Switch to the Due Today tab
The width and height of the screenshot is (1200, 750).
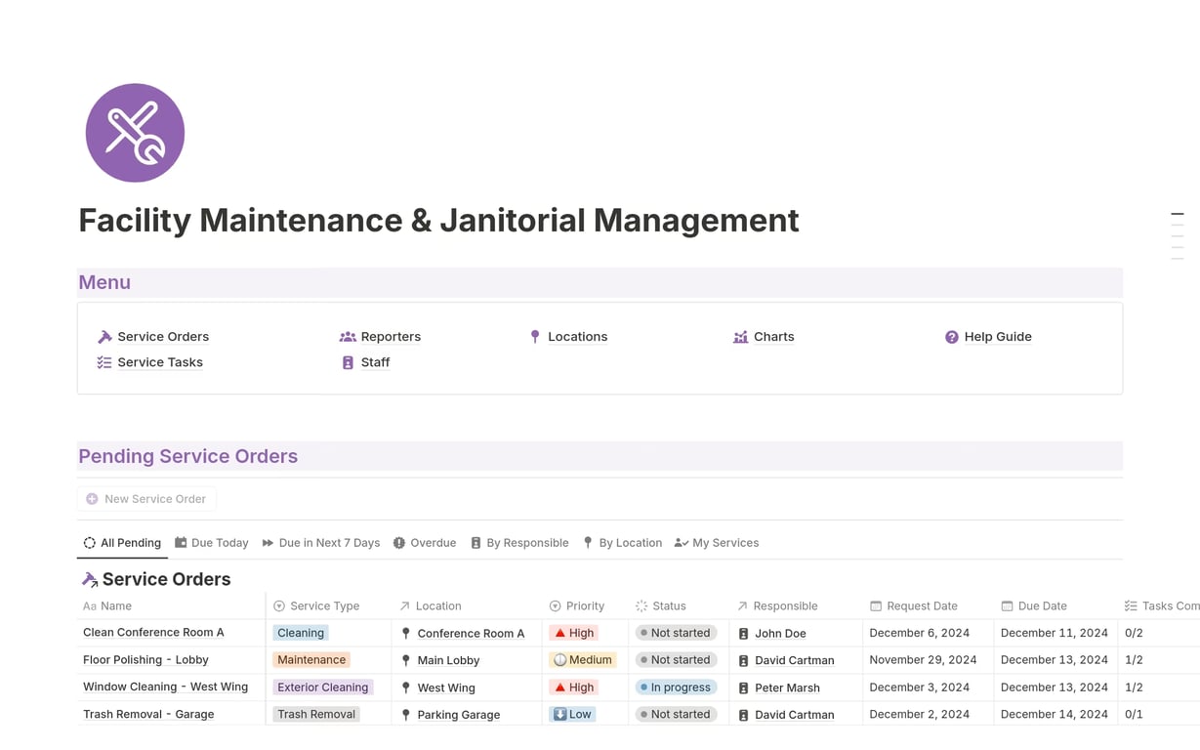212,543
